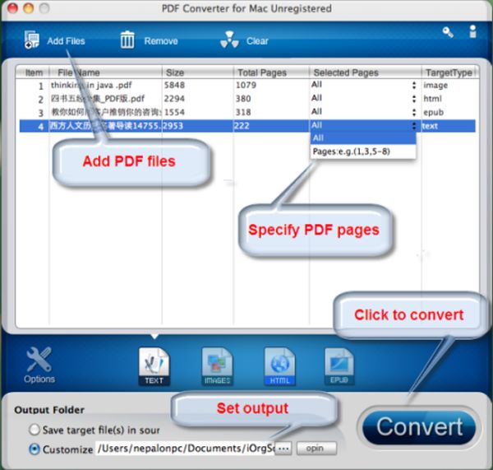Click the opin folder button

316,448
